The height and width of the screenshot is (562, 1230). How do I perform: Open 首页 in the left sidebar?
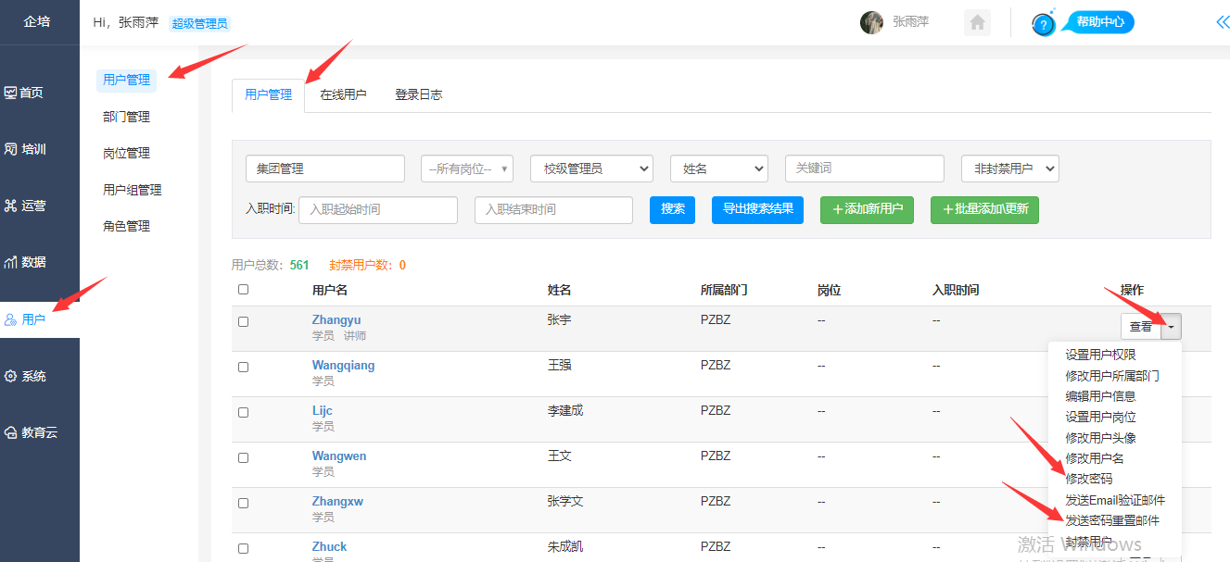pos(25,93)
